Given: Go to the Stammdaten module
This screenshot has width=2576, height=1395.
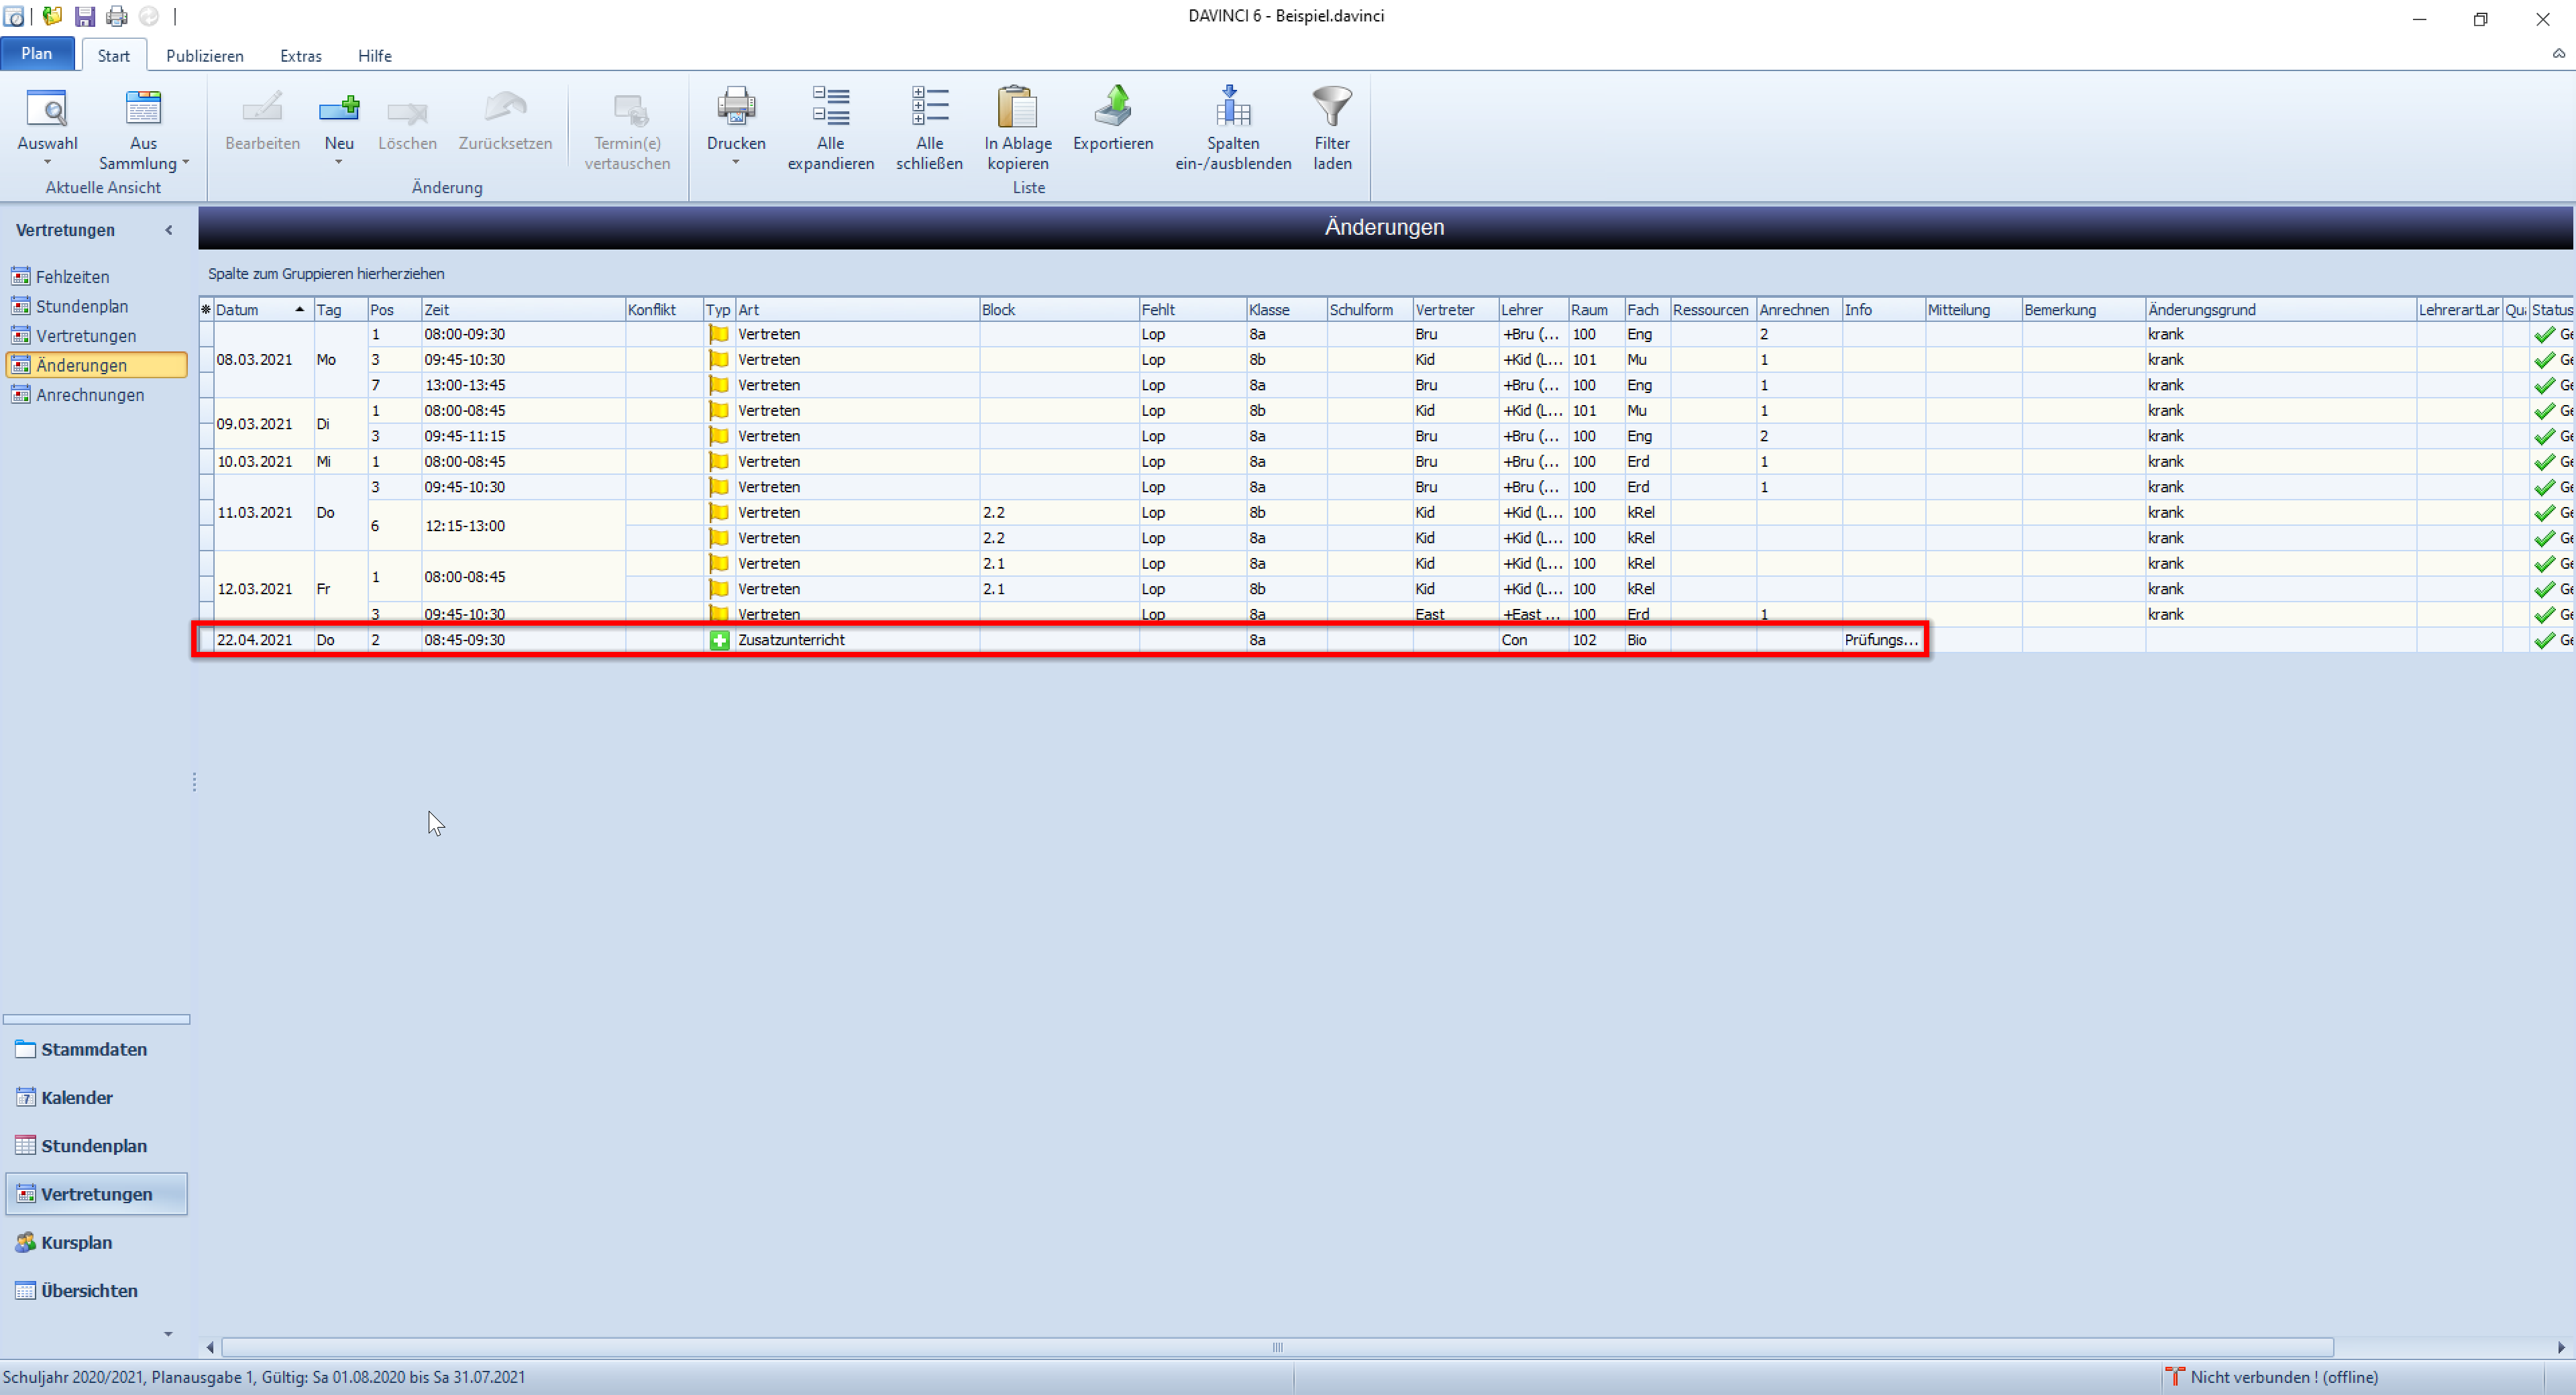Looking at the screenshot, I should click(94, 1050).
